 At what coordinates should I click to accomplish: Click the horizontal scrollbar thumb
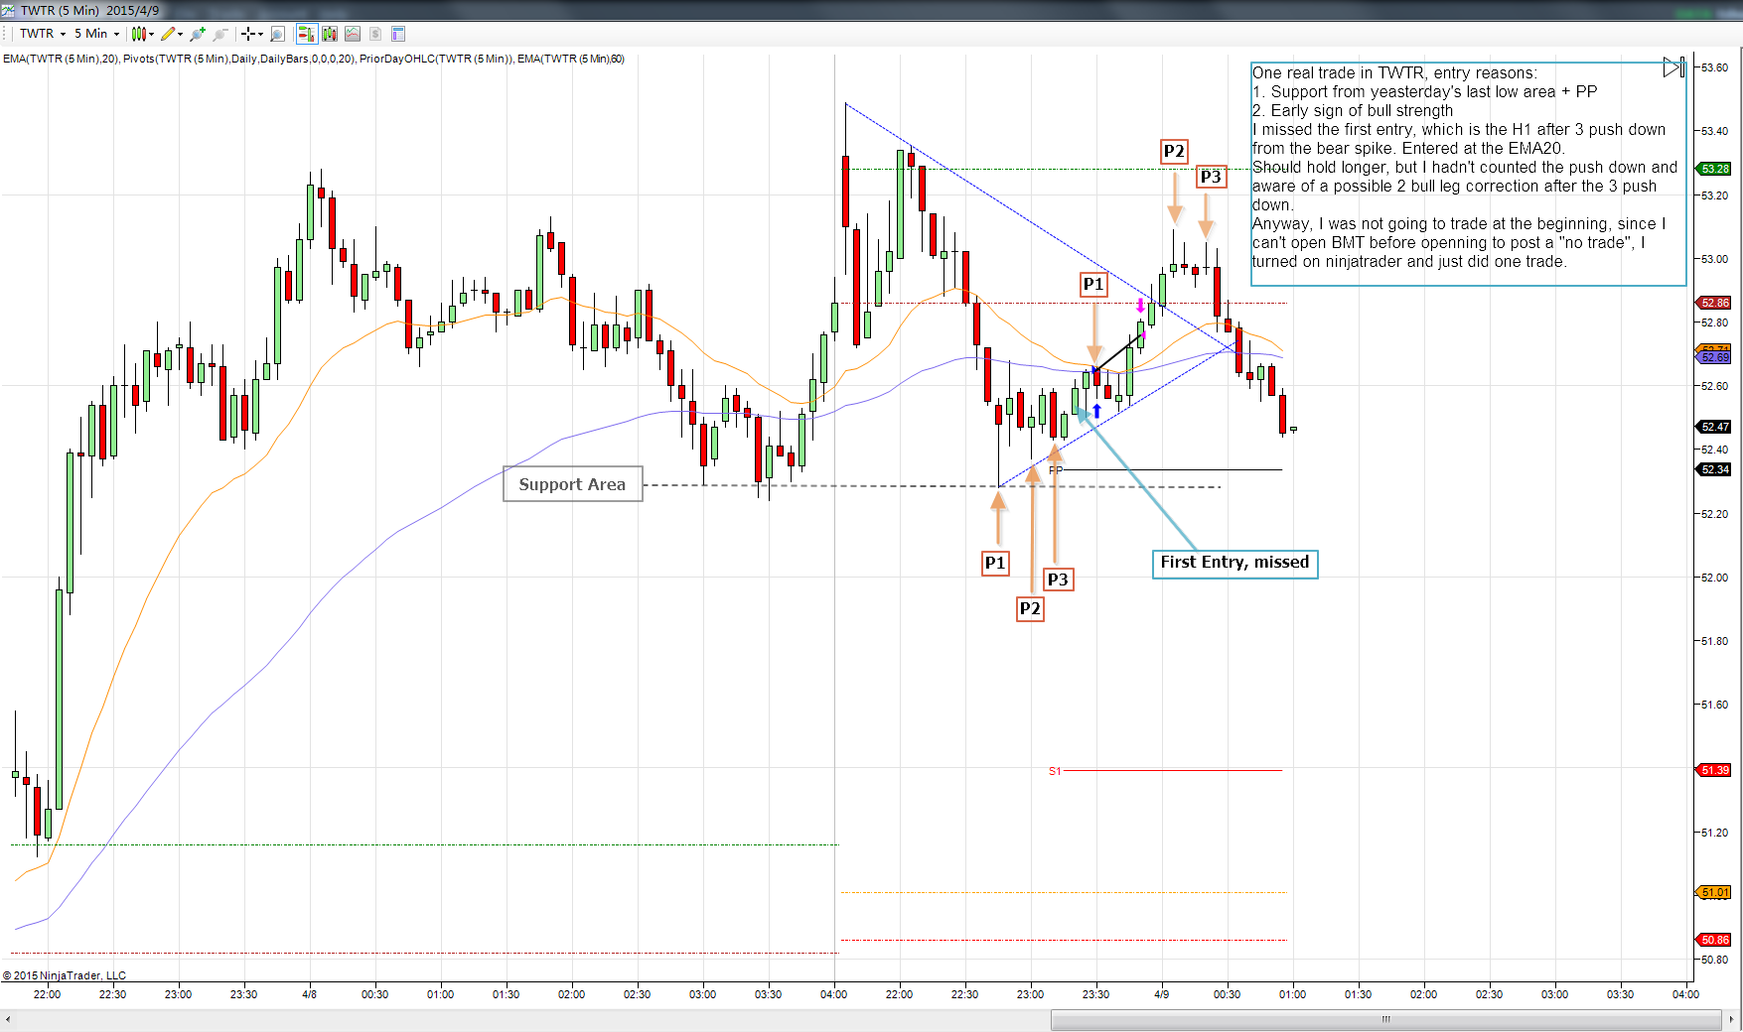1385,1019
